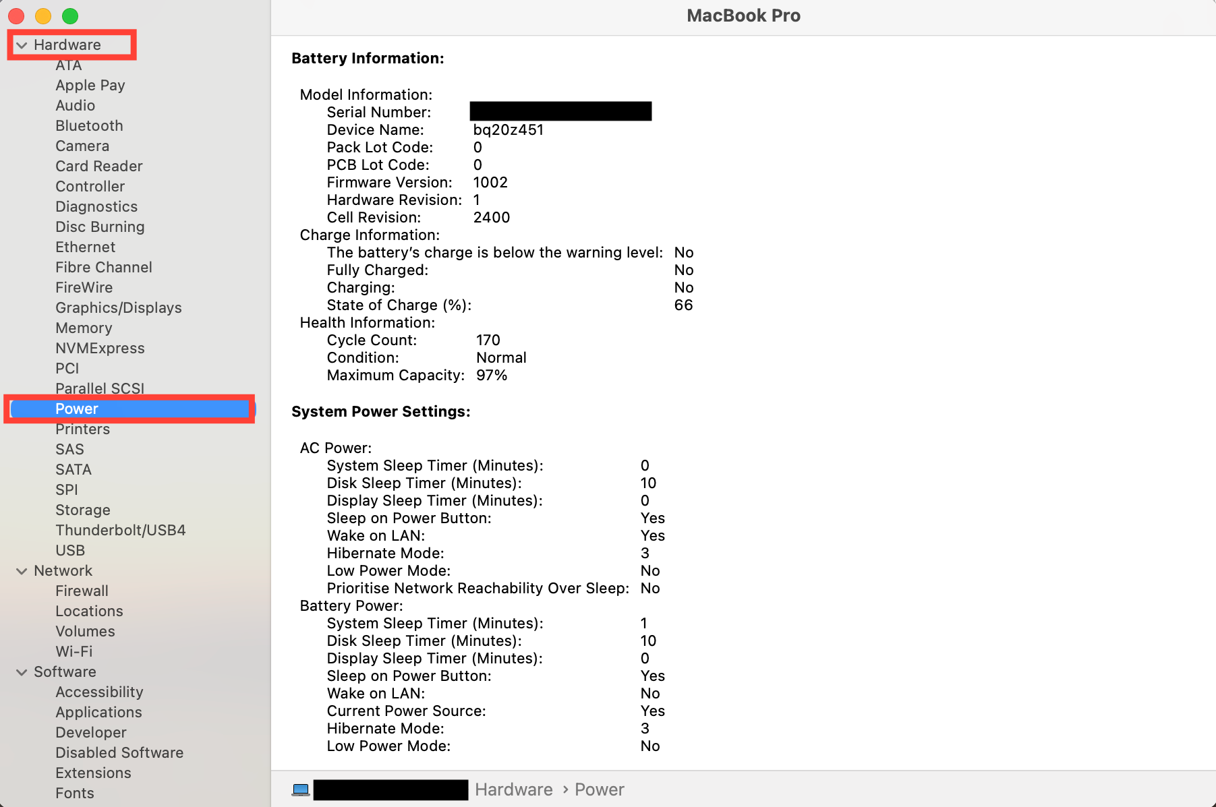The width and height of the screenshot is (1216, 807).
Task: Select Memory in the sidebar
Action: (84, 328)
